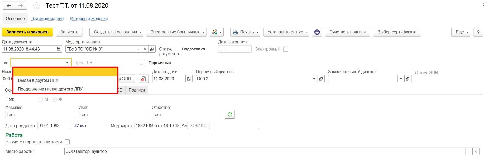Switch to the Подписи tab

point(137,90)
